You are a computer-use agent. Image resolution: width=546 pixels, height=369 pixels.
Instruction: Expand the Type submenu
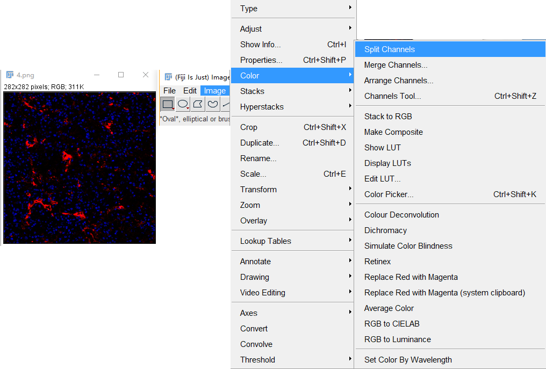(x=292, y=9)
